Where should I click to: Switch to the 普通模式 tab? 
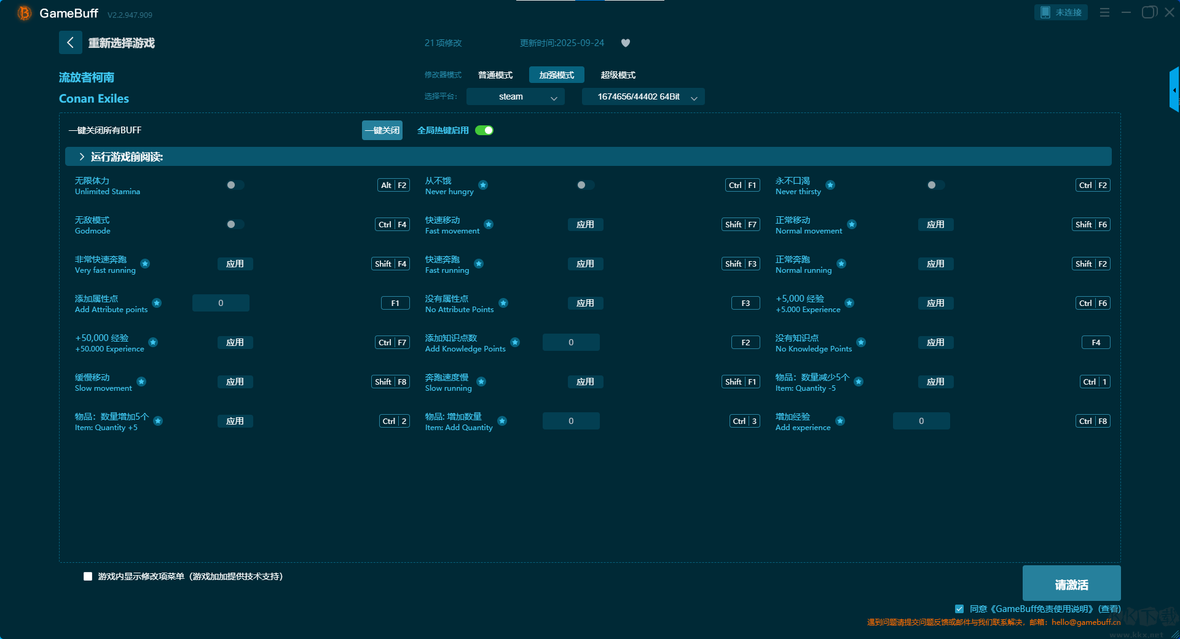pyautogui.click(x=495, y=75)
